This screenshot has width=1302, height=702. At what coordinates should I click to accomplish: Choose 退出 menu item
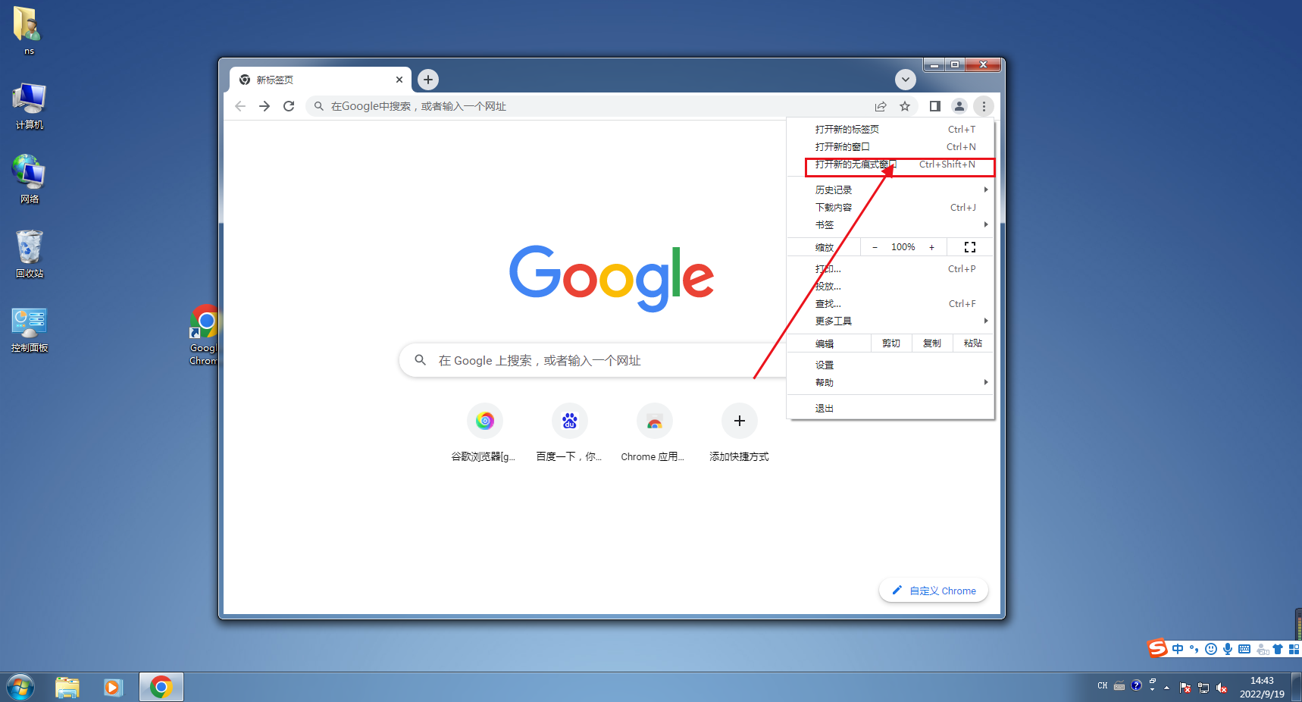[890, 409]
